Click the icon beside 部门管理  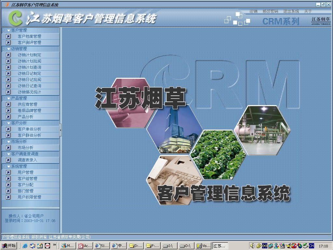(8, 191)
